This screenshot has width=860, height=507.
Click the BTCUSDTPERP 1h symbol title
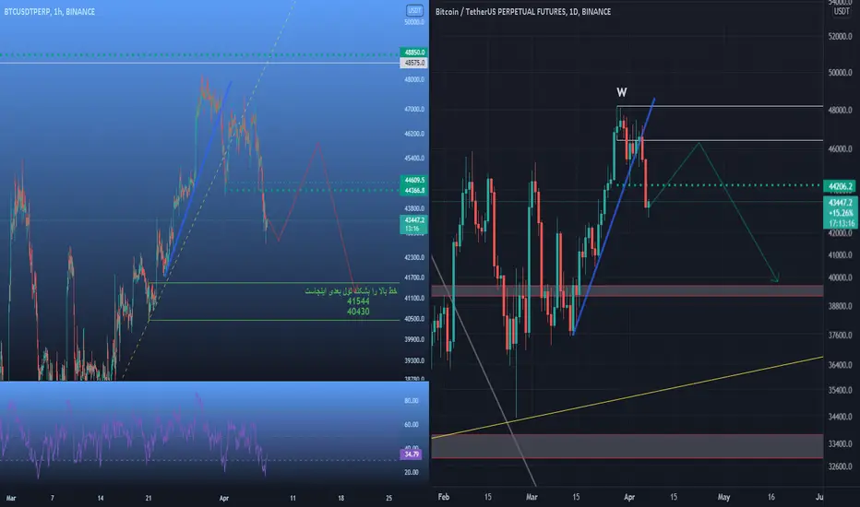[49, 11]
